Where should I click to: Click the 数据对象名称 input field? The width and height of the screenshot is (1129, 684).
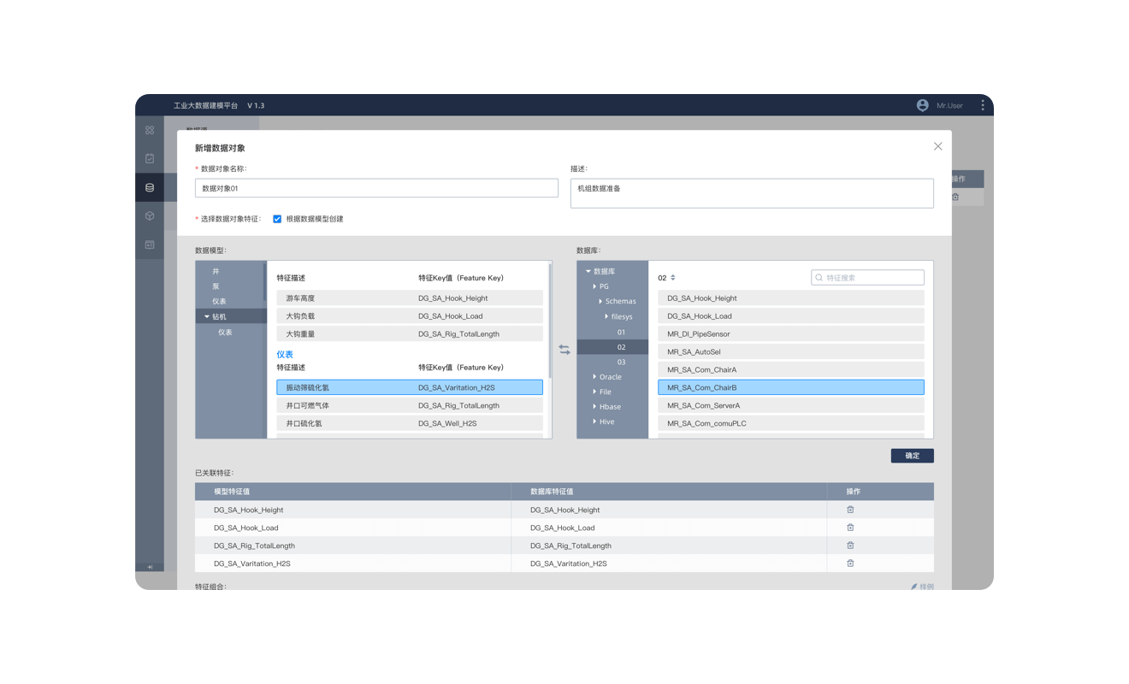point(376,188)
